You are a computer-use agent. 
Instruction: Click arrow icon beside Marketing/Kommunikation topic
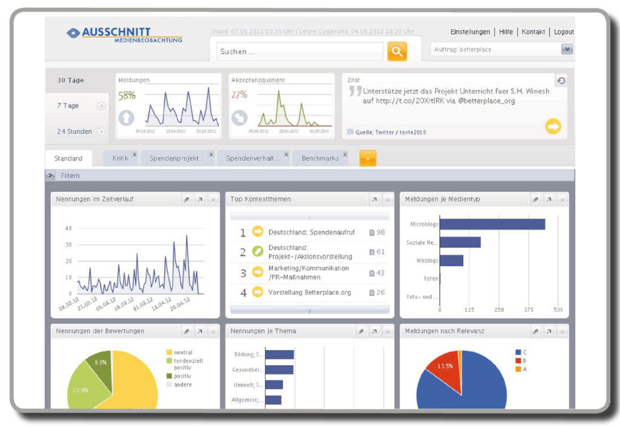[x=257, y=272]
